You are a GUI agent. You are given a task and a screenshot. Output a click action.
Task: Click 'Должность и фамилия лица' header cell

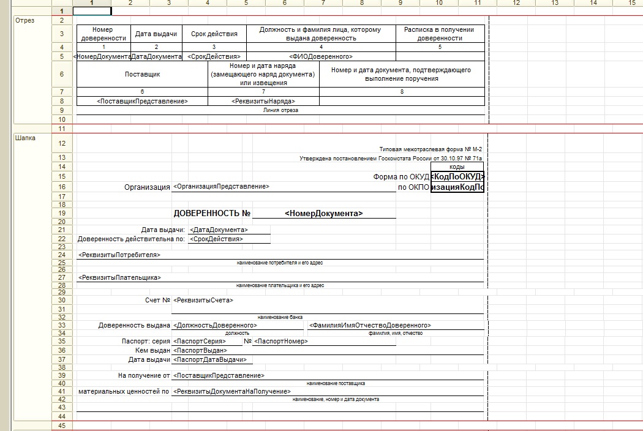tap(321, 34)
